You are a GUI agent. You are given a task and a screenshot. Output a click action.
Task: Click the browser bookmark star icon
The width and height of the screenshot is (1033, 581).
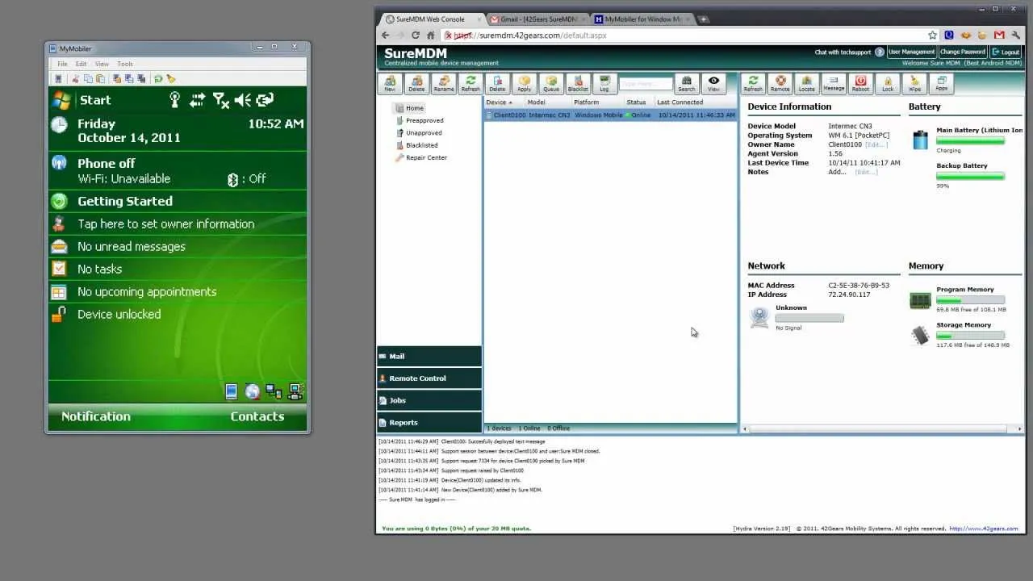click(x=932, y=36)
